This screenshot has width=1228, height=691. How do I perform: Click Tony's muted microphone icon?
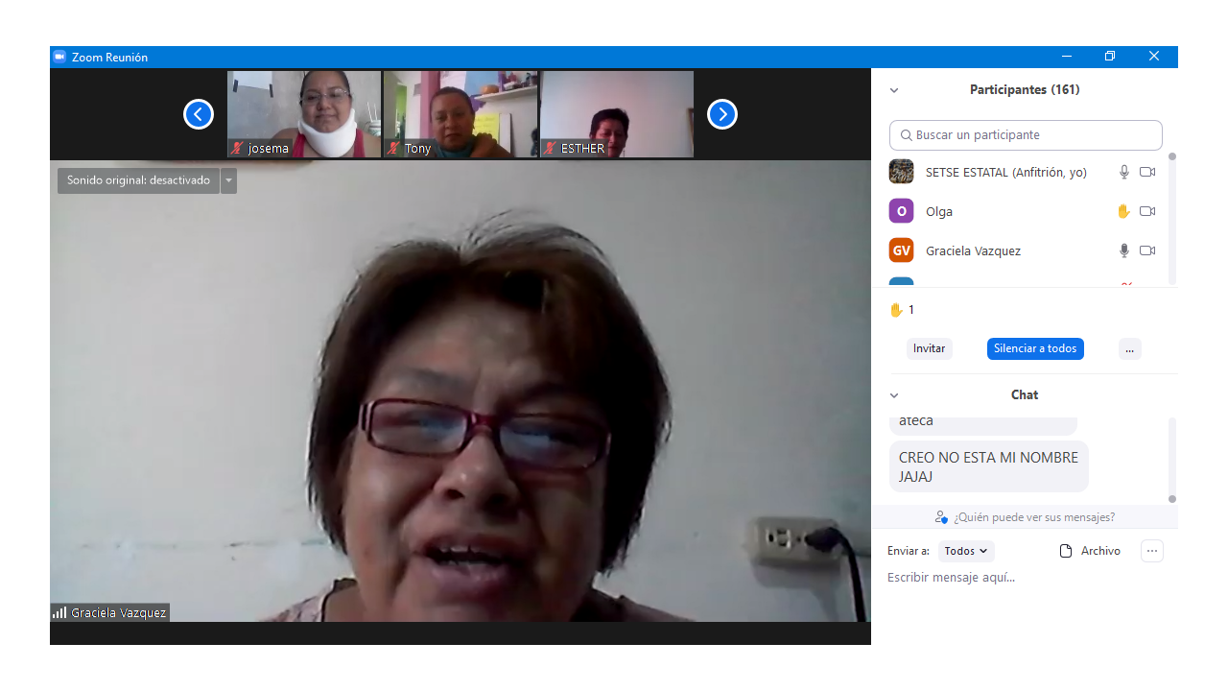(x=393, y=148)
